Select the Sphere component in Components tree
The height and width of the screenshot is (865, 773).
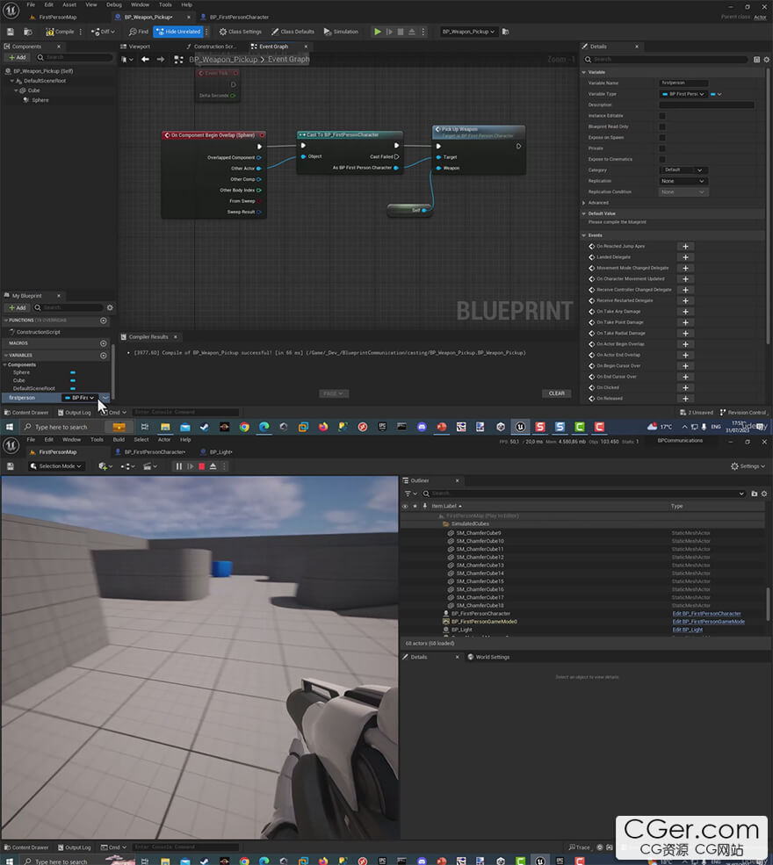click(x=40, y=100)
